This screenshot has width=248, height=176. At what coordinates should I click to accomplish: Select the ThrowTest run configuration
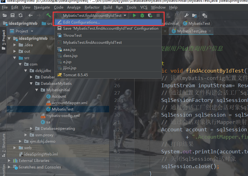click(x=108, y=36)
